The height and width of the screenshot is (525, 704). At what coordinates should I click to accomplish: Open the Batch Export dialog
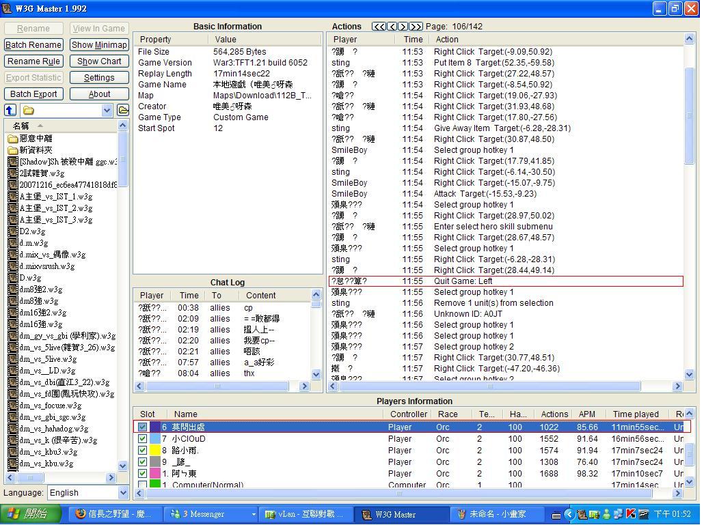pos(33,94)
